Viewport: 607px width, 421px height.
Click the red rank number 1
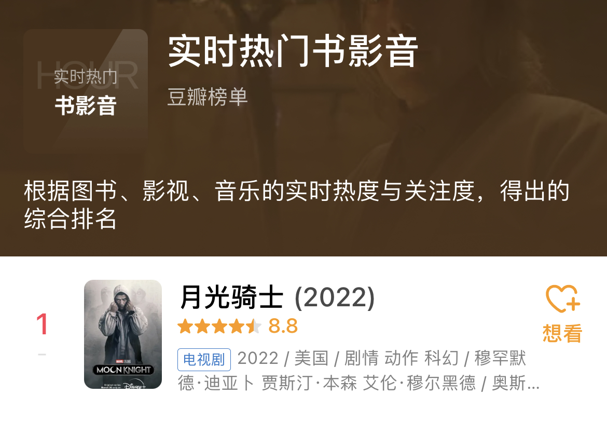coord(42,324)
